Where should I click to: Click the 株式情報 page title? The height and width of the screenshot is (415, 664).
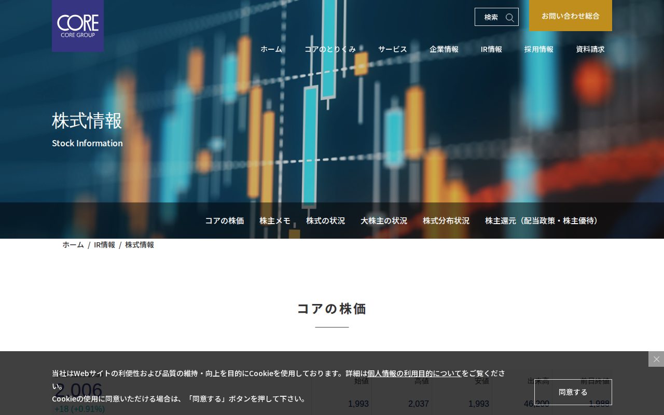pyautogui.click(x=87, y=120)
